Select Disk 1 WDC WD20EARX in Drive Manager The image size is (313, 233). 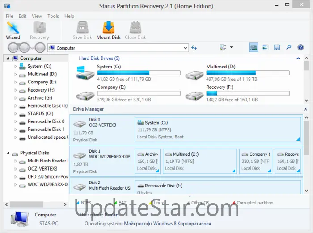point(102,161)
